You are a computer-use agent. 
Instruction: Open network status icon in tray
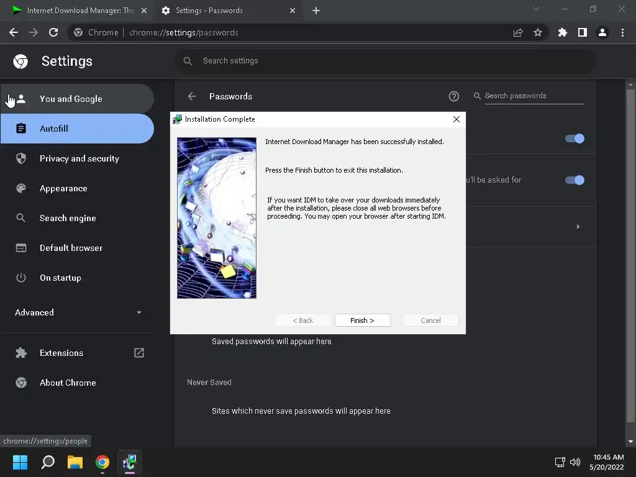[560, 462]
